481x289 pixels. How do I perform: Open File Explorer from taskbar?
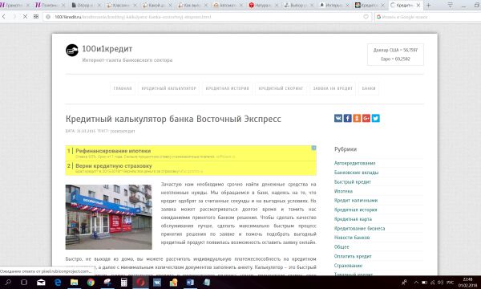(x=75, y=283)
